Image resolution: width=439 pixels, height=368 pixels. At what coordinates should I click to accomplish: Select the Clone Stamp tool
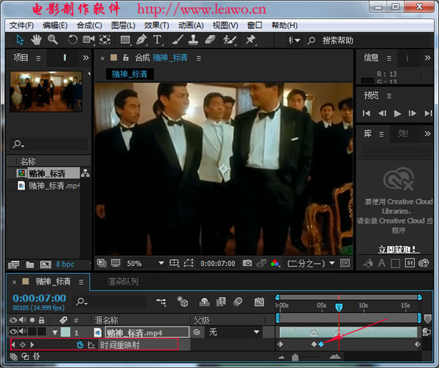click(x=193, y=39)
